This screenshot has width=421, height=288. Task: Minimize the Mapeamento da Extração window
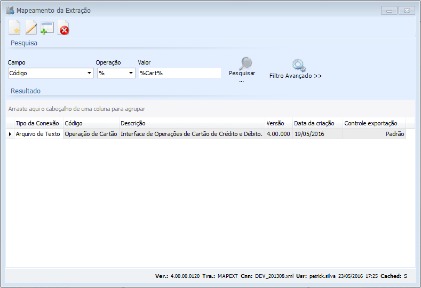[389, 11]
